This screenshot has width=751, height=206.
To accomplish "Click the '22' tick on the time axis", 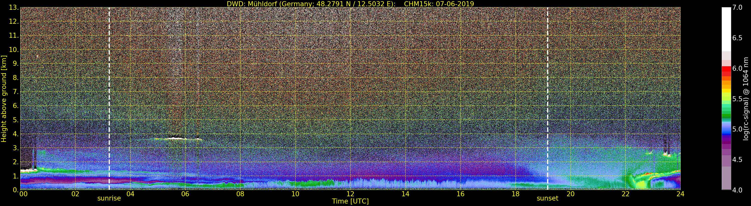I will [x=625, y=194].
